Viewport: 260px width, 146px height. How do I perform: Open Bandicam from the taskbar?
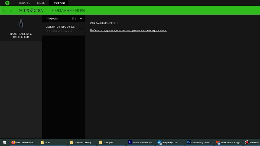[252, 142]
